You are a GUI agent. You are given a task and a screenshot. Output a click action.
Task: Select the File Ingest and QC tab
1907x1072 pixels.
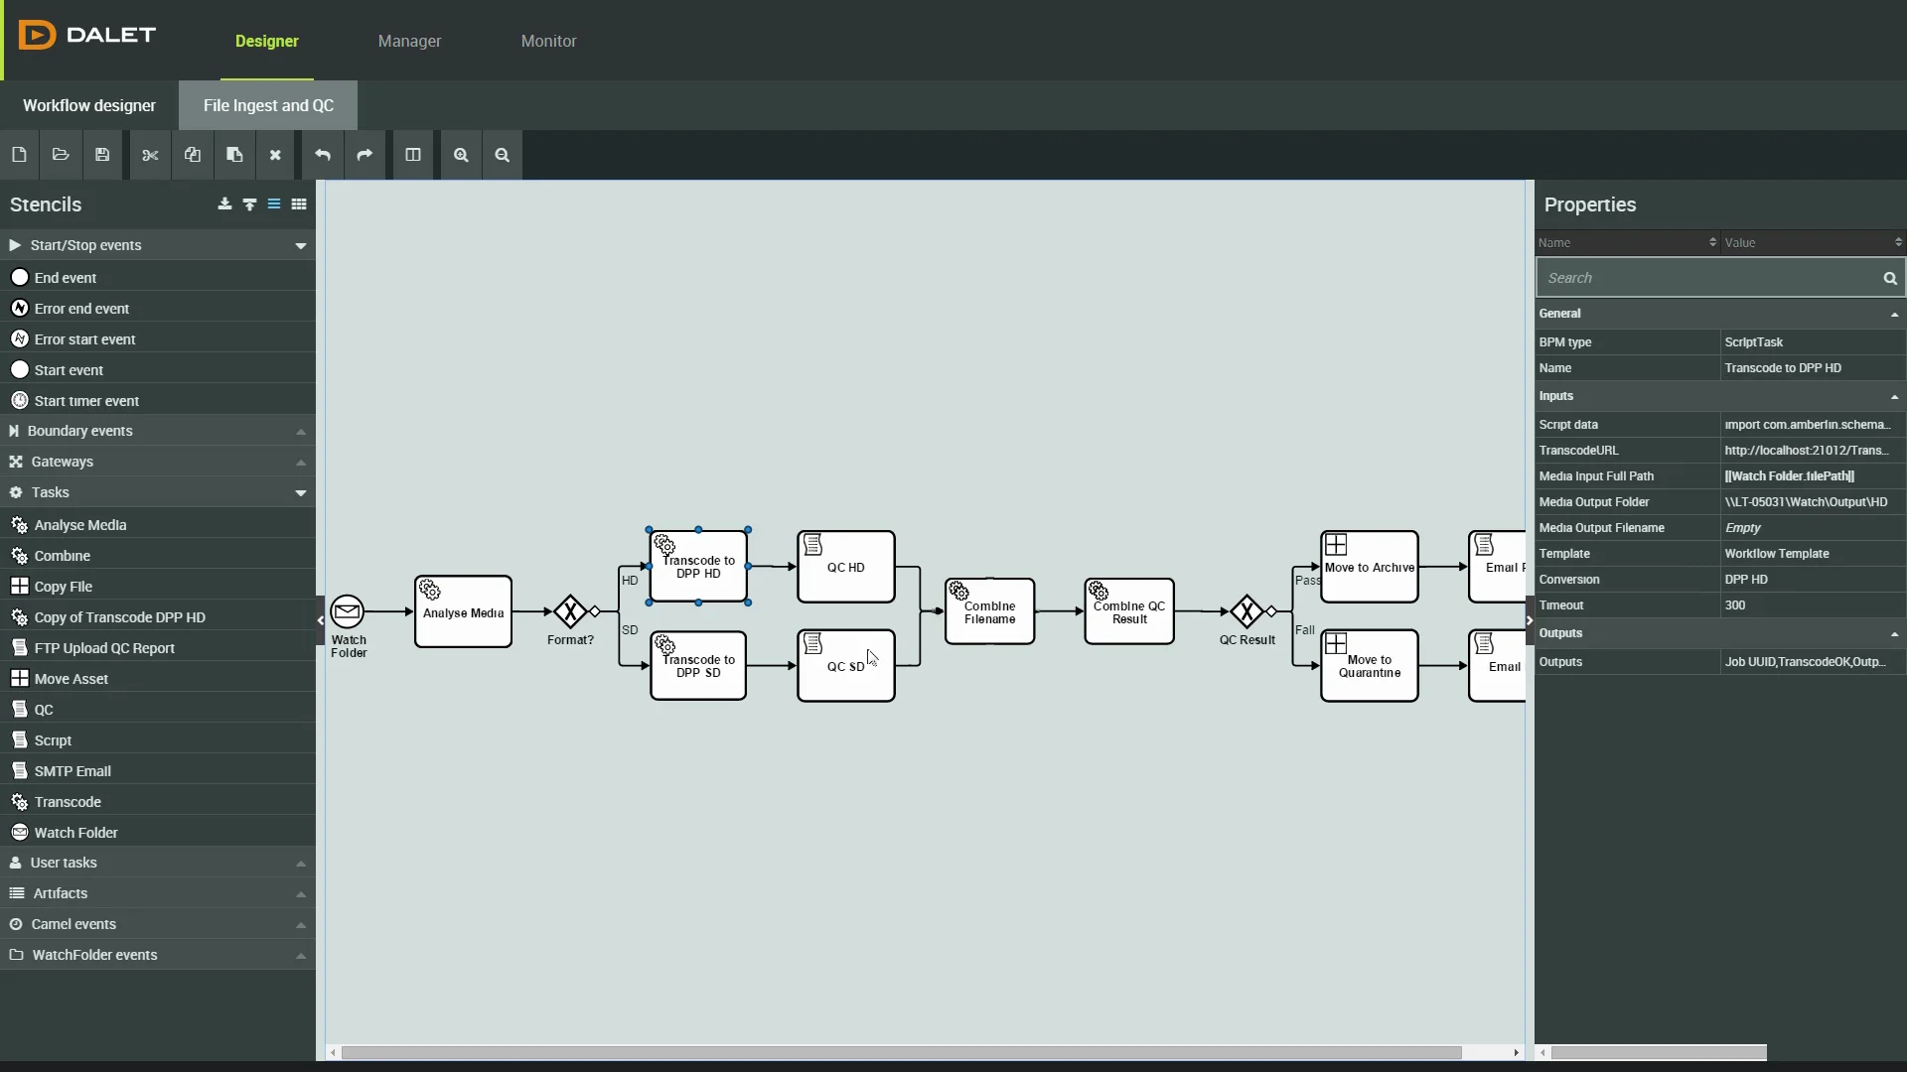pyautogui.click(x=268, y=105)
